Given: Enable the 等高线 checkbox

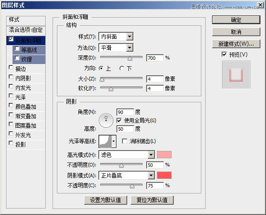Looking at the screenshot, I should [17, 49].
